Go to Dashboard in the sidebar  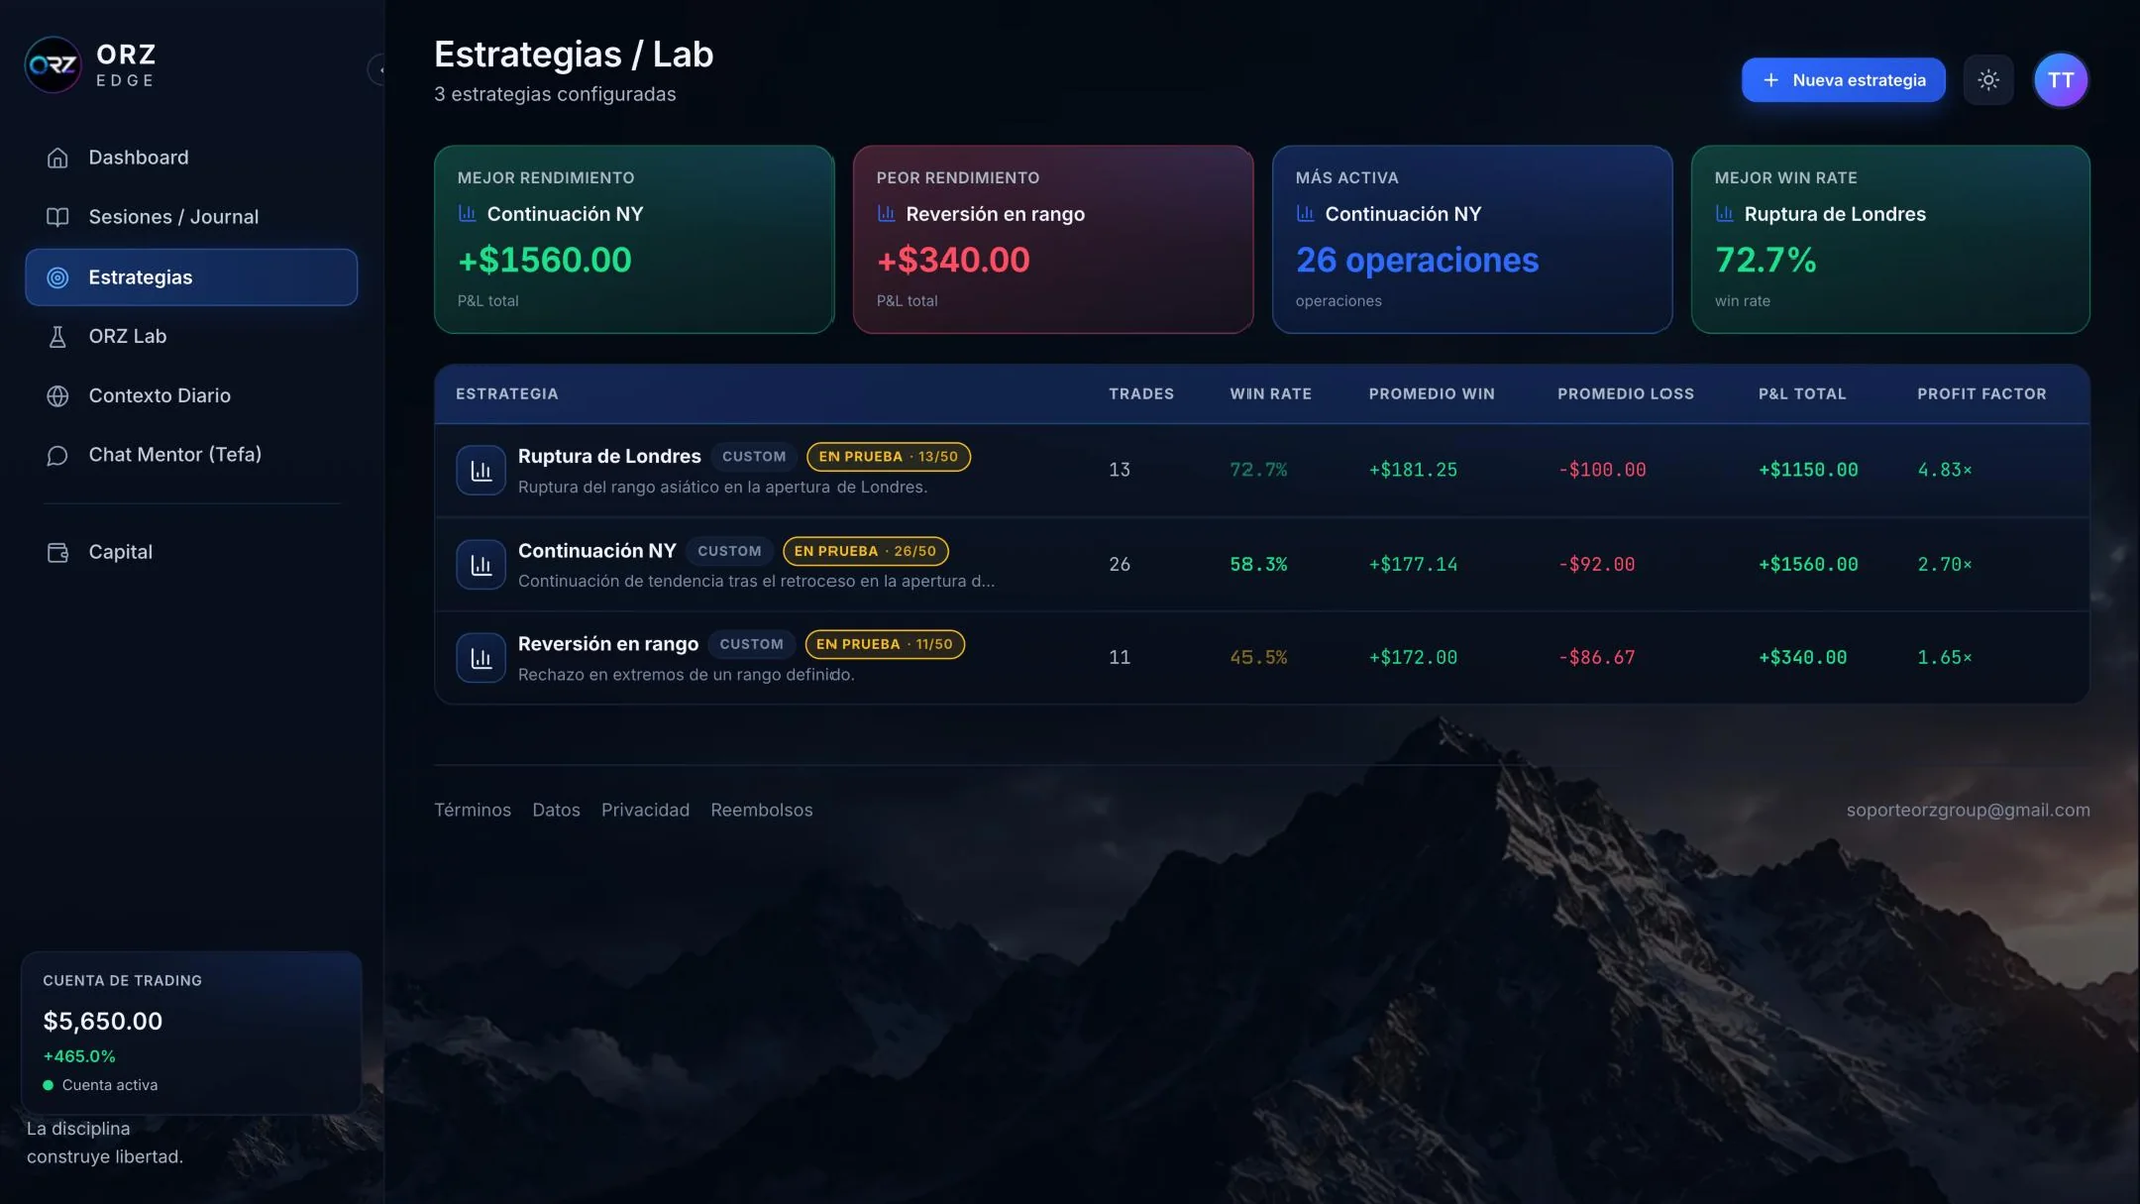coord(191,158)
